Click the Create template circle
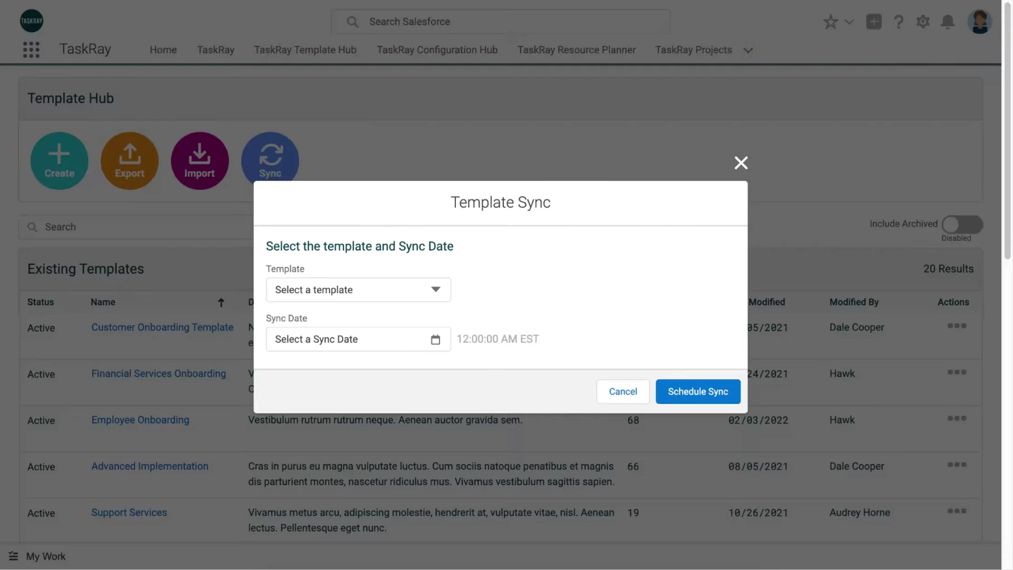 [x=59, y=161]
